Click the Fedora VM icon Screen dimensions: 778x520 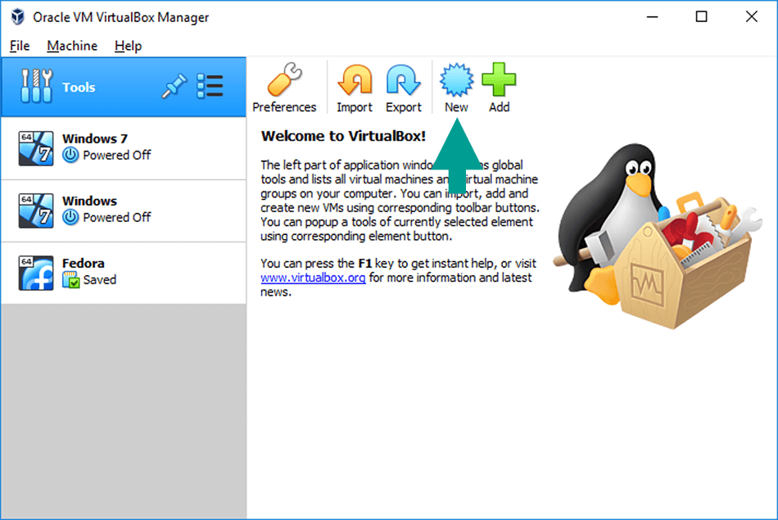point(36,273)
